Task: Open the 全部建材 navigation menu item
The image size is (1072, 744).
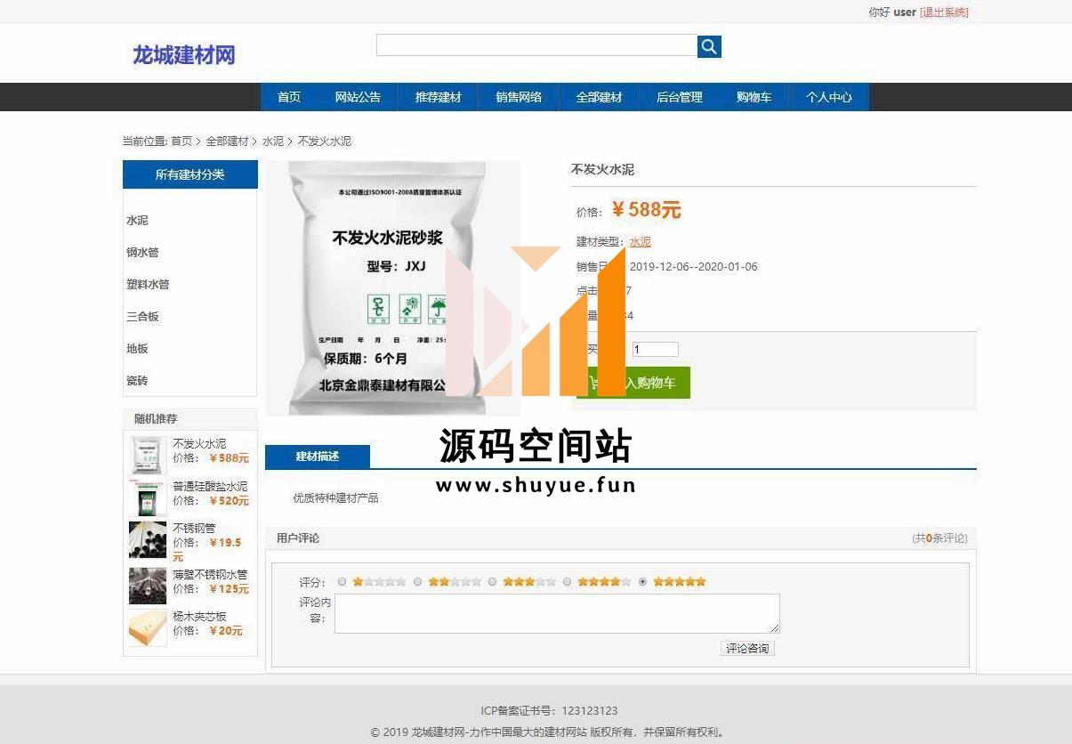Action: pyautogui.click(x=599, y=97)
